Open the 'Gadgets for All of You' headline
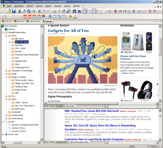Viewport: 163px width, 148px height. pyautogui.click(x=68, y=31)
